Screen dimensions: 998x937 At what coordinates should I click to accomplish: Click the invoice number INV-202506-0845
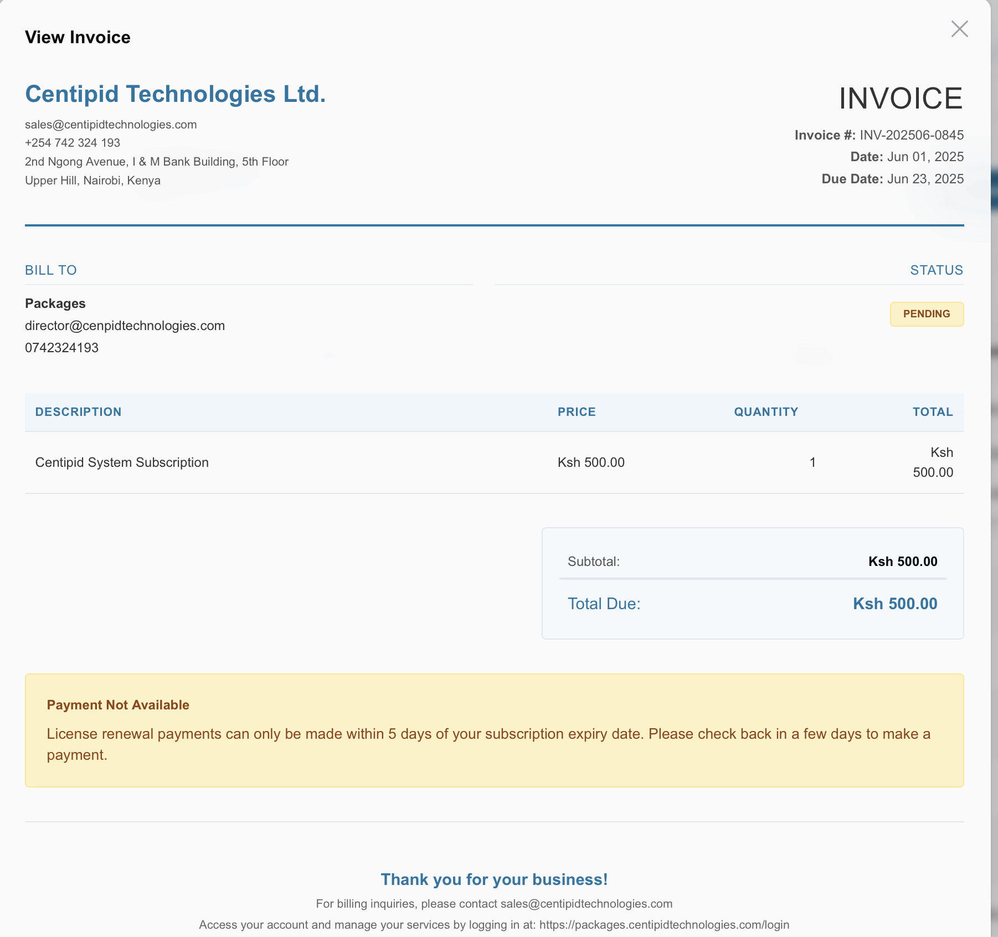[911, 135]
